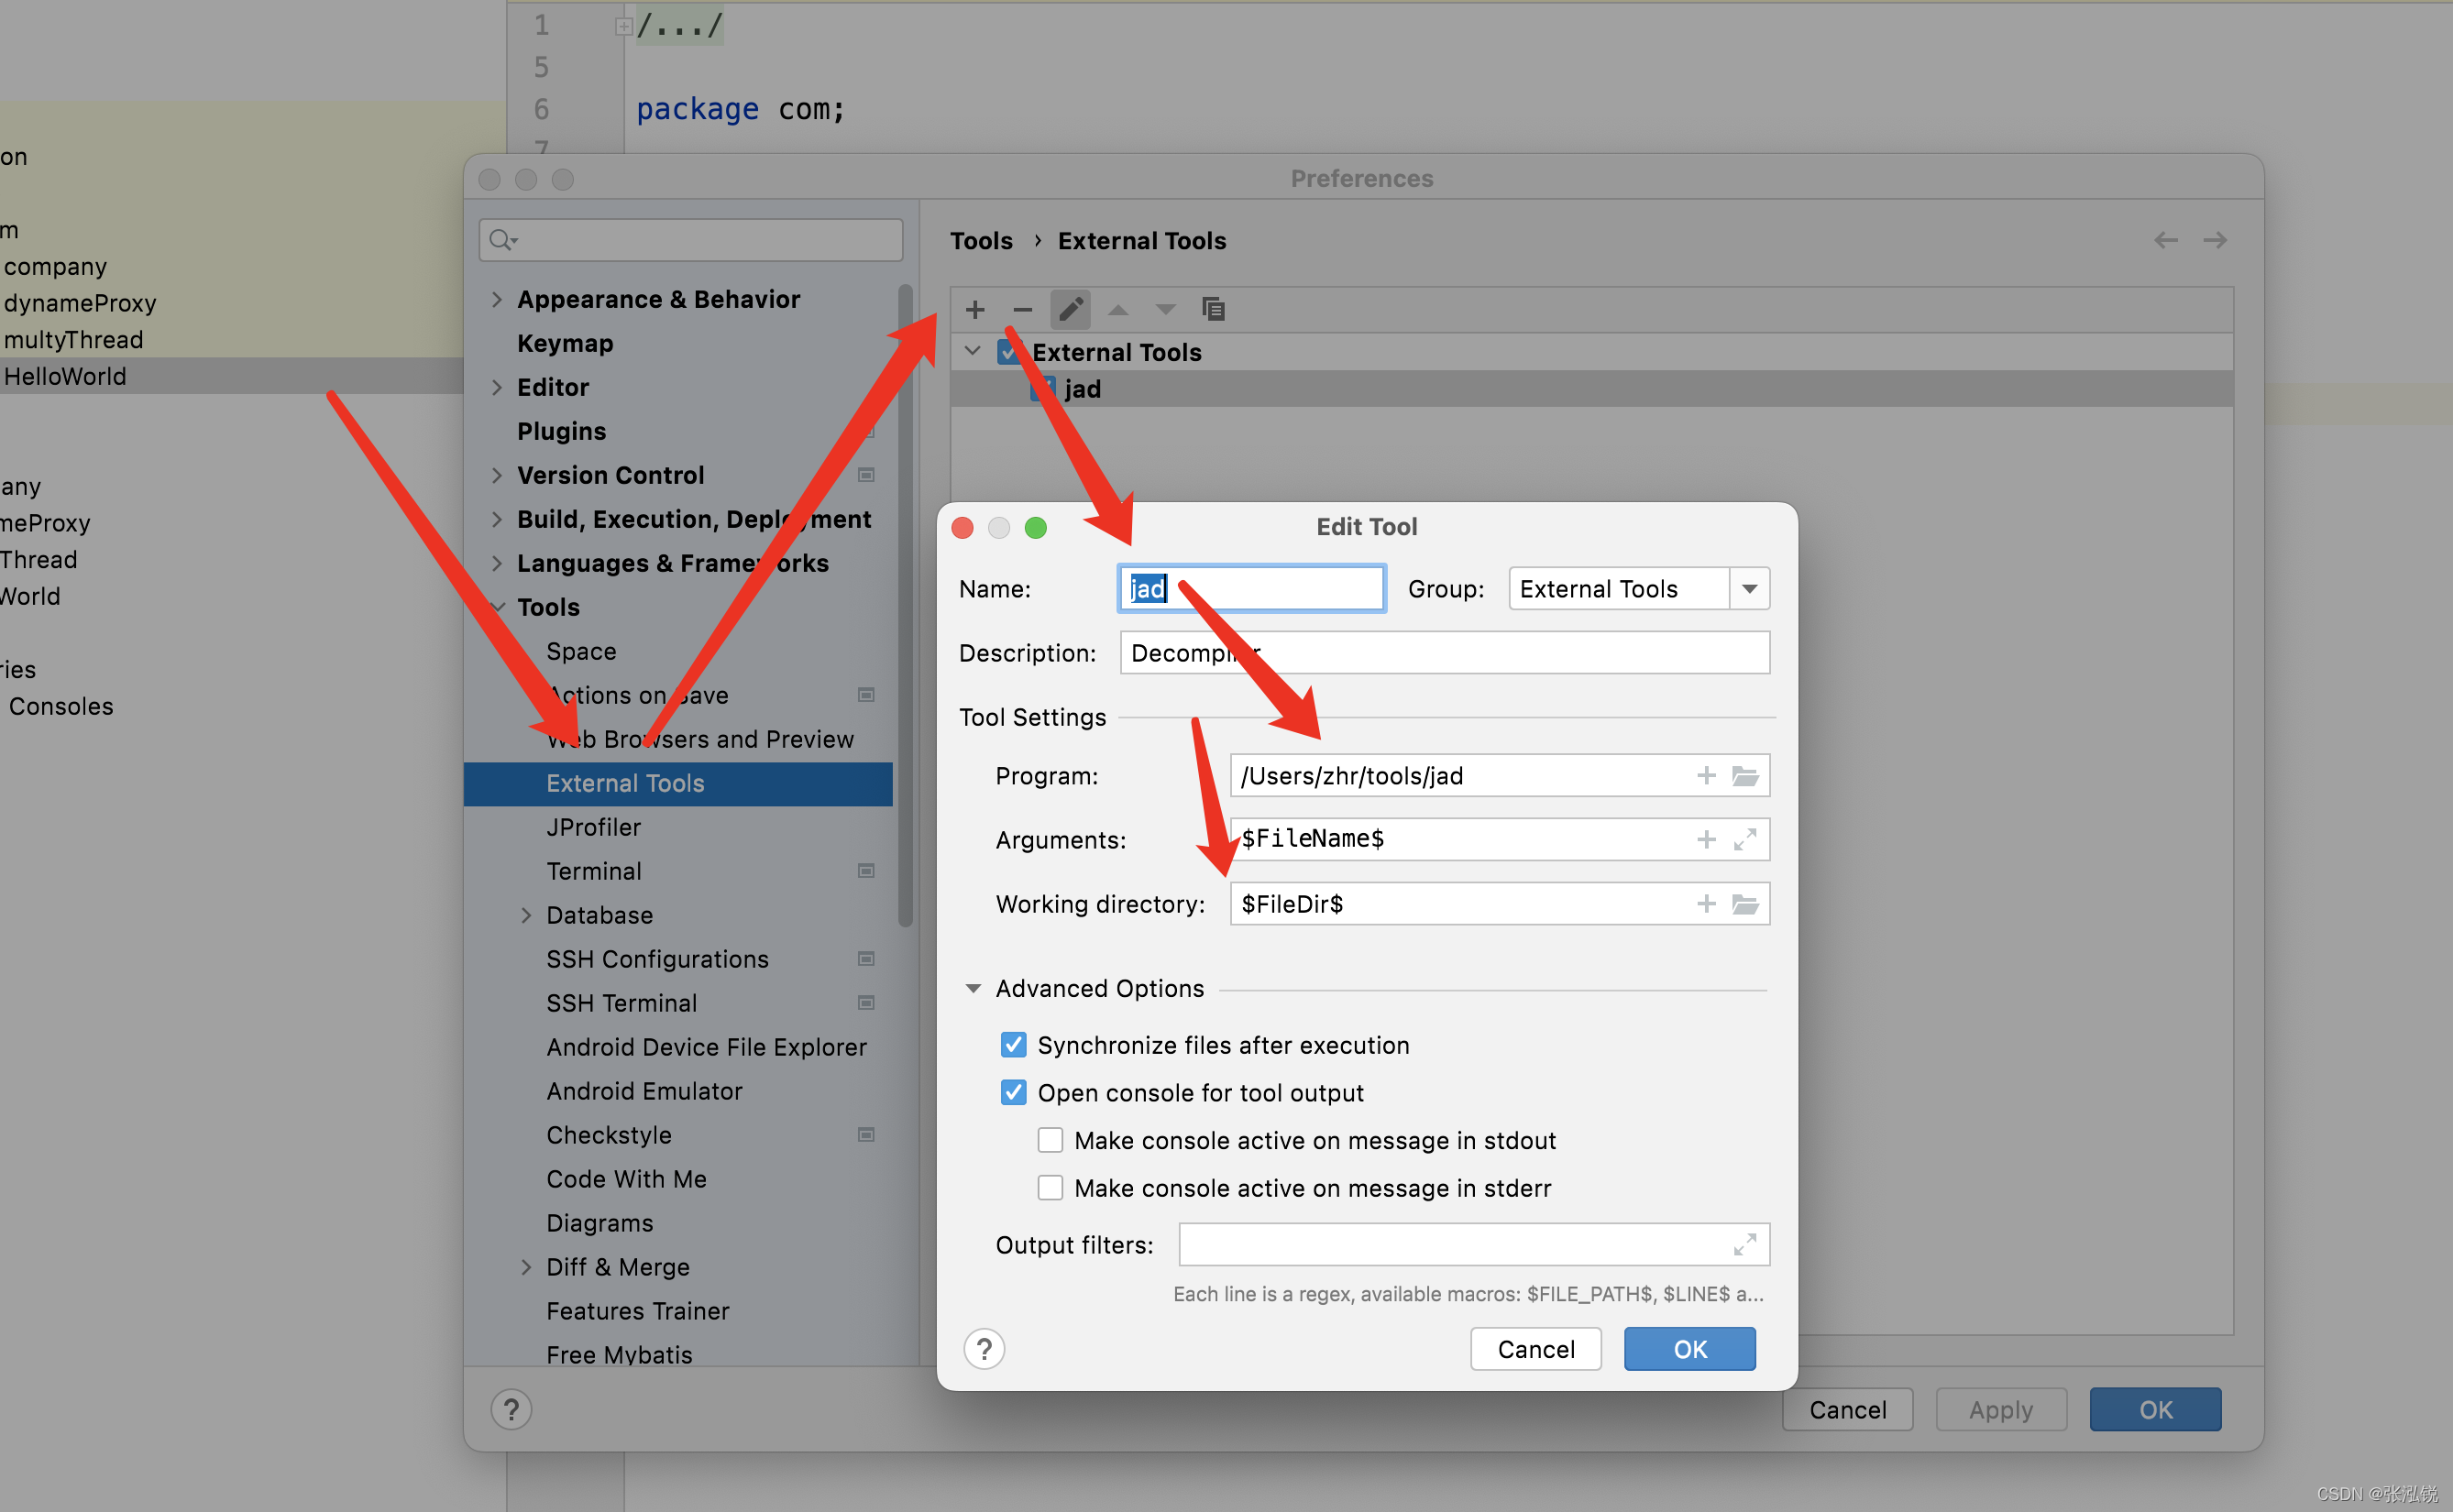Expand the Version Control settings node
Screen dimensions: 2453x1512
click(497, 475)
